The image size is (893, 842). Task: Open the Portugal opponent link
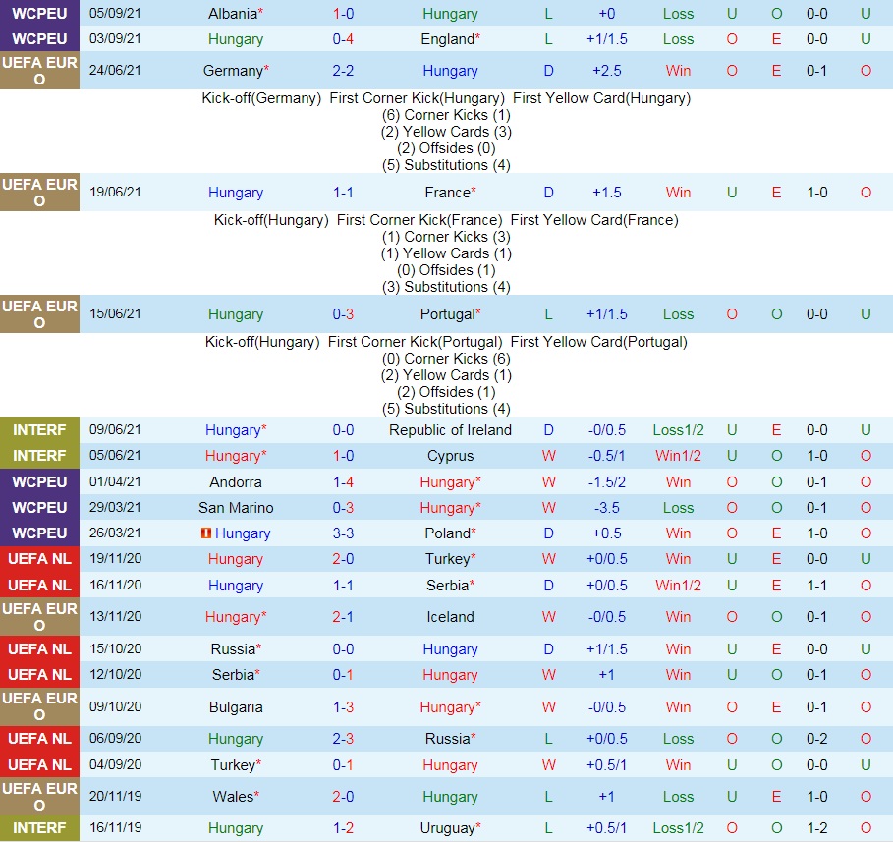click(x=449, y=314)
